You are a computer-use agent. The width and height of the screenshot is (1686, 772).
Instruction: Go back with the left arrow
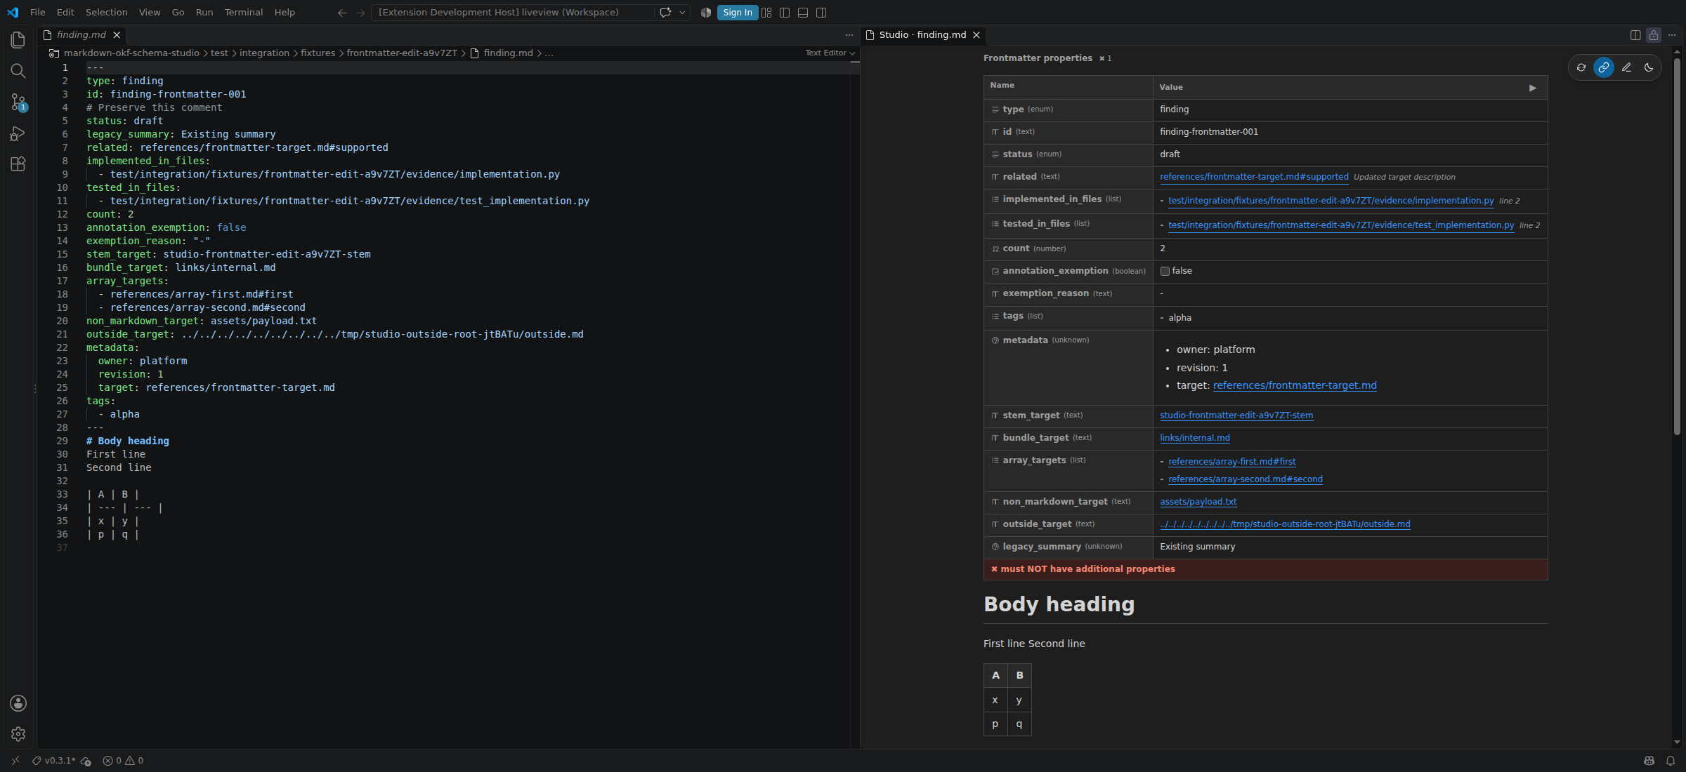342,13
